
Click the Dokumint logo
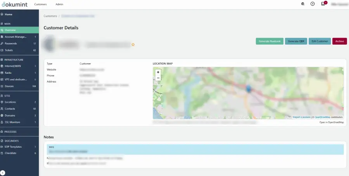[15, 4]
